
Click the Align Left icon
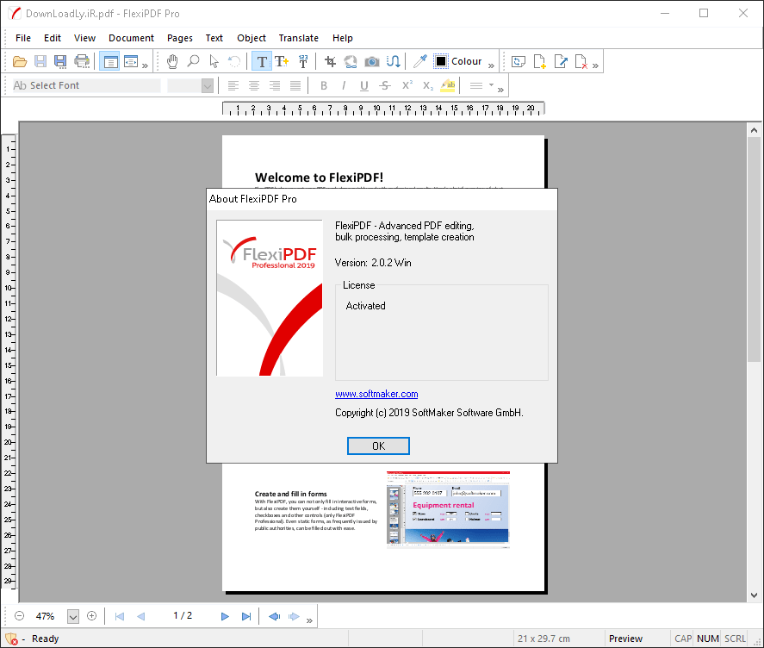point(233,86)
